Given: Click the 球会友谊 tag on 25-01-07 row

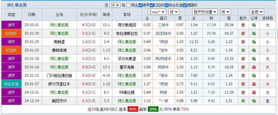Looking at the screenshot, I should (x=11, y=84).
